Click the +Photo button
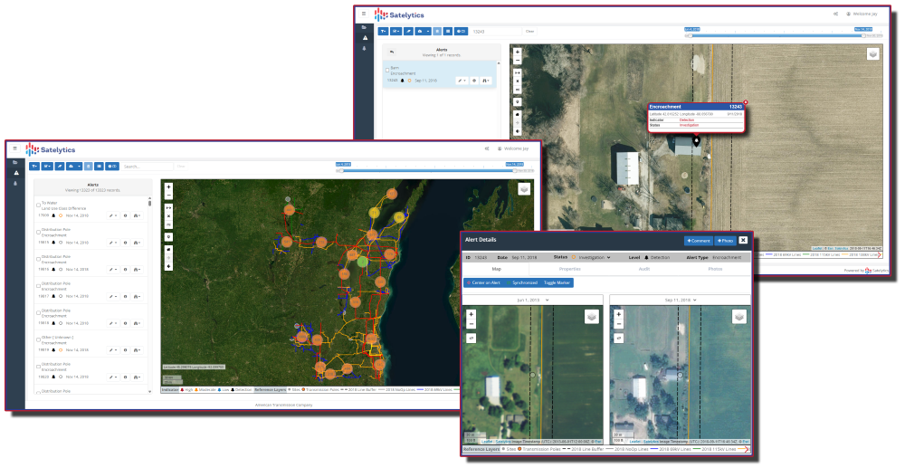Viewport: 905px width, 468px height. pyautogui.click(x=725, y=241)
